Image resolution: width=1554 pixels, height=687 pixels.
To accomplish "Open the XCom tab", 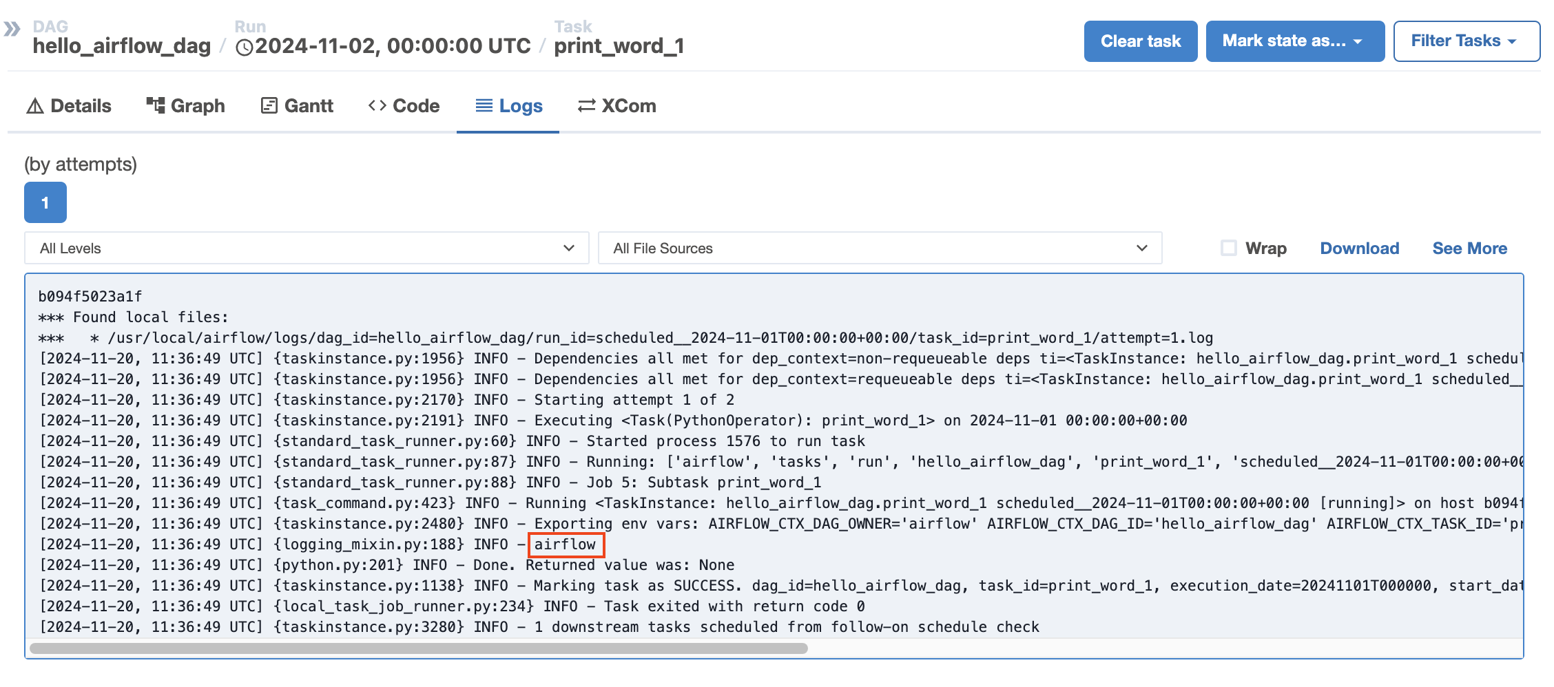I will (x=617, y=106).
